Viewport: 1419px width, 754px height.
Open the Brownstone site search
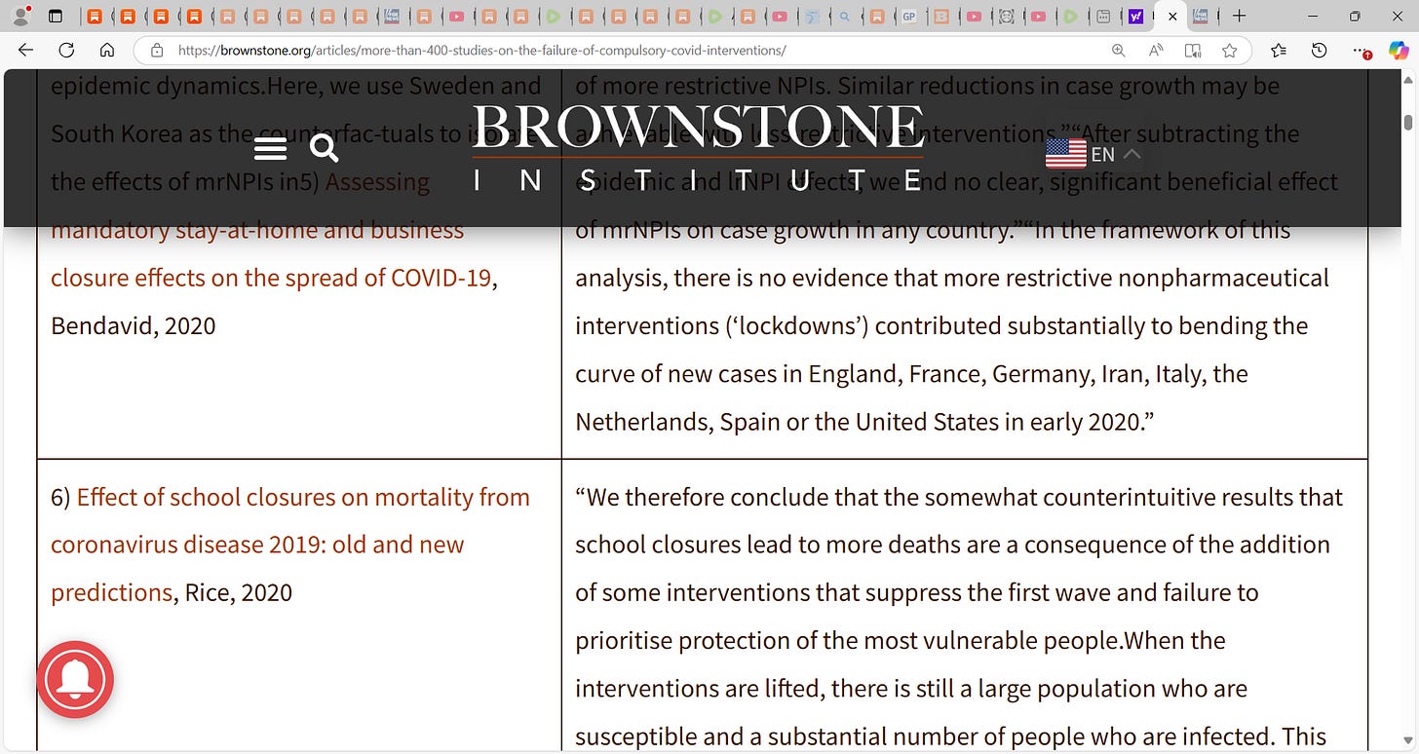point(324,148)
